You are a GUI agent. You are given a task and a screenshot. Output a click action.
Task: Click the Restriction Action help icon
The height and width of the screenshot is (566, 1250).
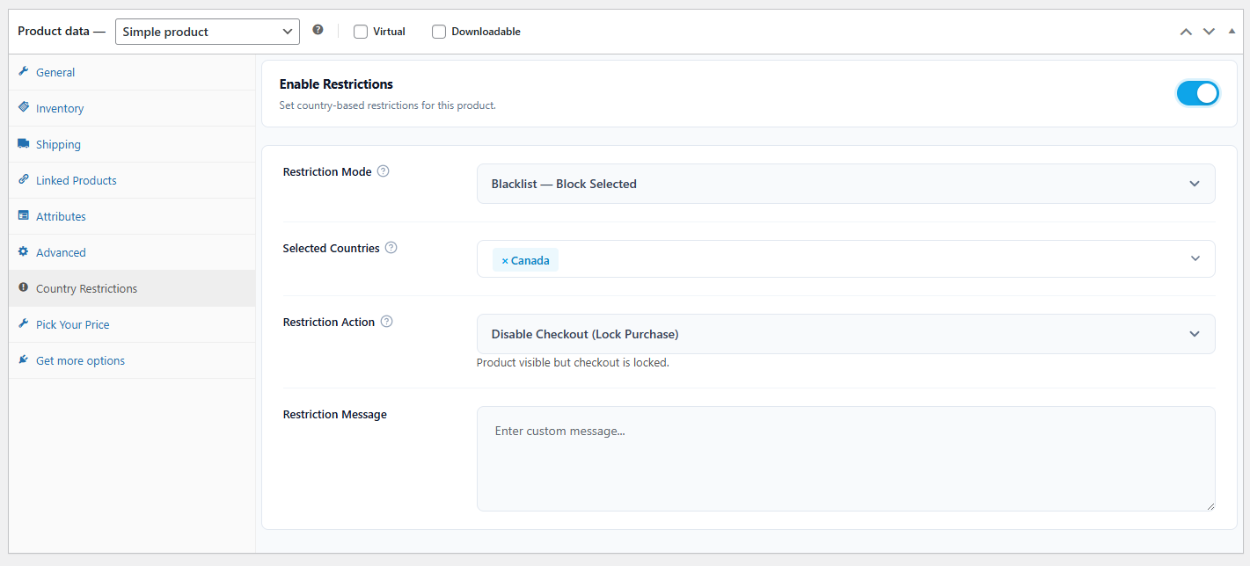[x=386, y=322]
